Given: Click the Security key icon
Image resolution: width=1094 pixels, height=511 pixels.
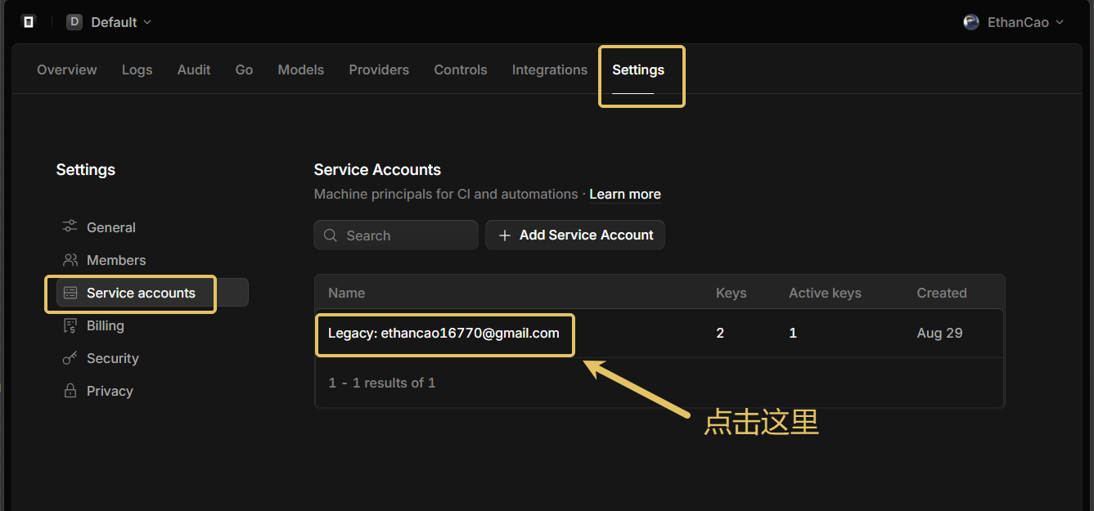Looking at the screenshot, I should click(x=70, y=358).
